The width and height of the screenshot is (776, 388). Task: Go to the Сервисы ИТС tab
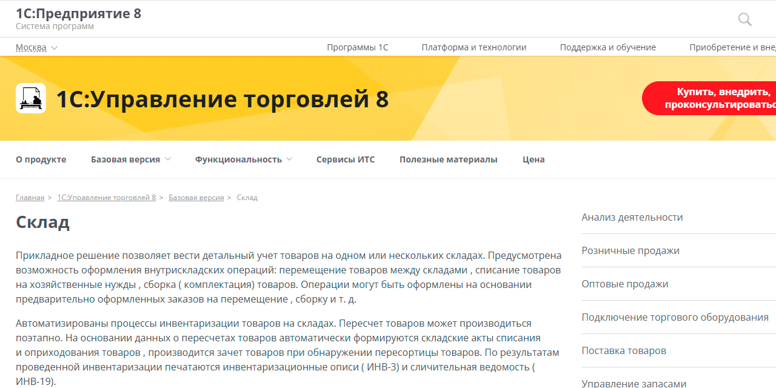(x=346, y=159)
